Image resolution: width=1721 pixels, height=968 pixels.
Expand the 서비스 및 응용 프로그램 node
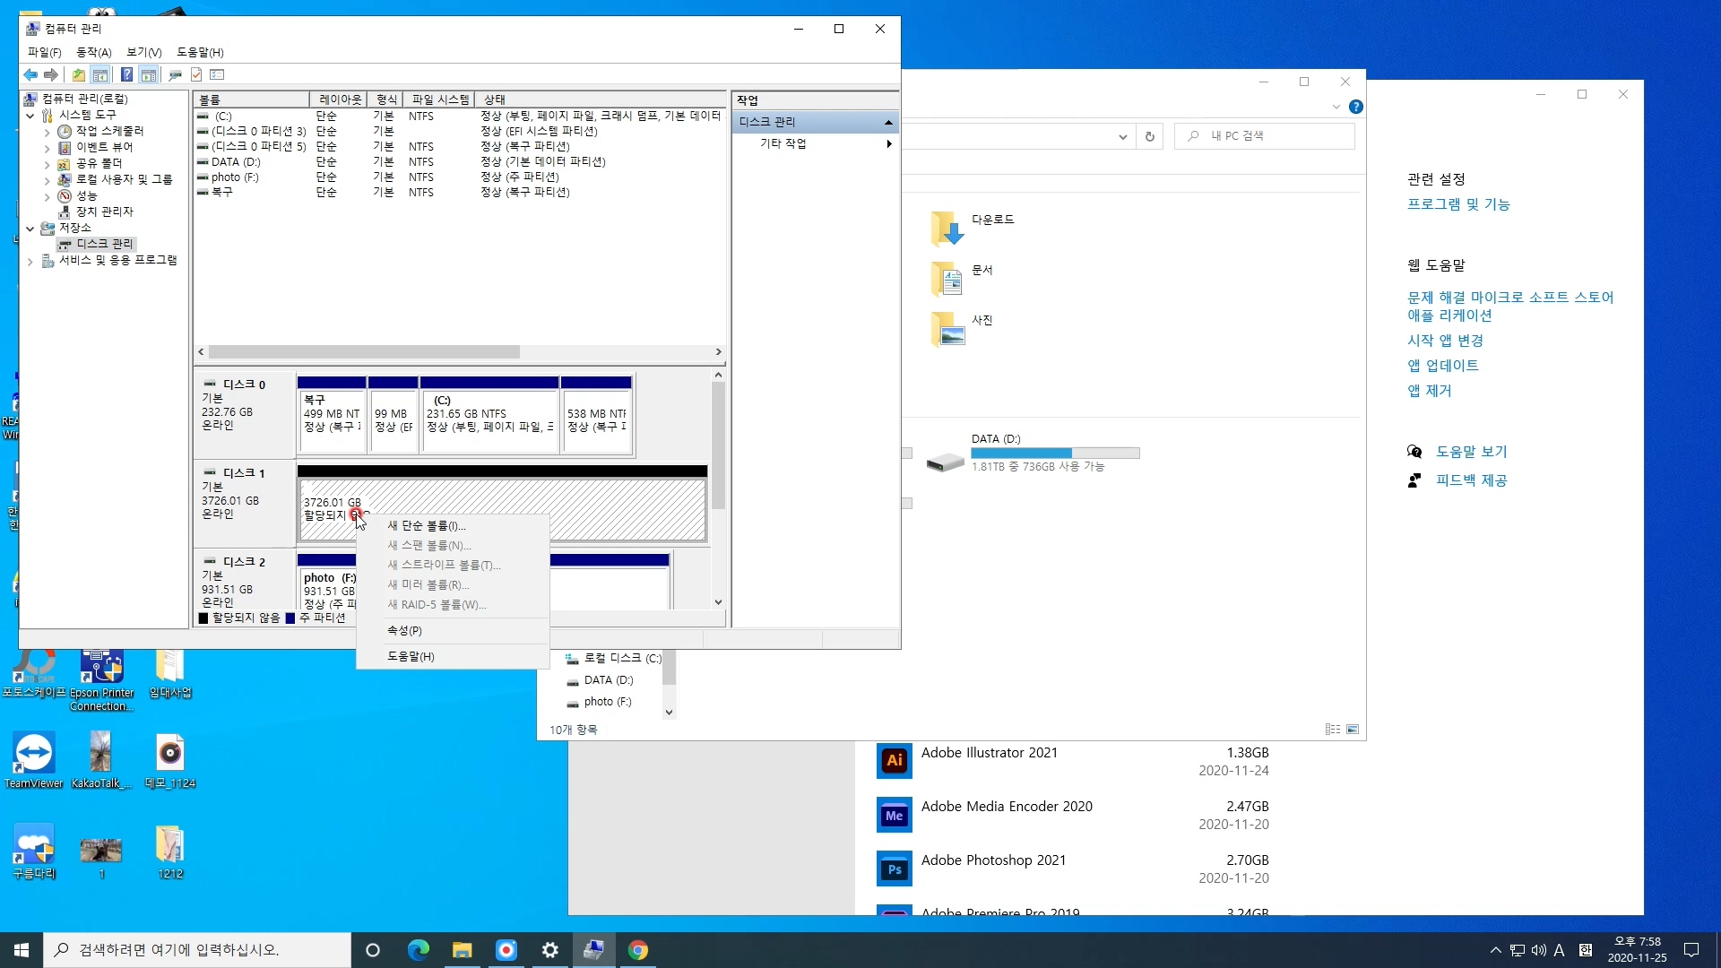pos(30,261)
